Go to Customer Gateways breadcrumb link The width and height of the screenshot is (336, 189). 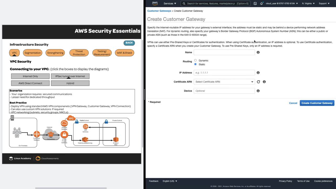click(x=159, y=11)
